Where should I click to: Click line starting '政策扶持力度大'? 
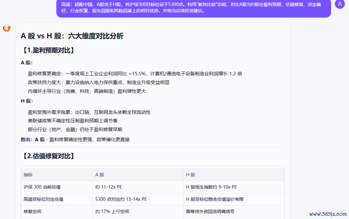(x=98, y=82)
